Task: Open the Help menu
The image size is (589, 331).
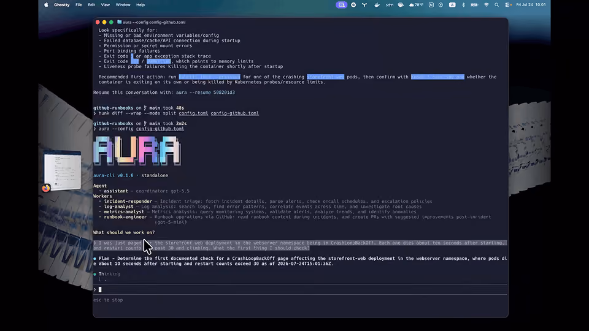Action: pyautogui.click(x=141, y=5)
